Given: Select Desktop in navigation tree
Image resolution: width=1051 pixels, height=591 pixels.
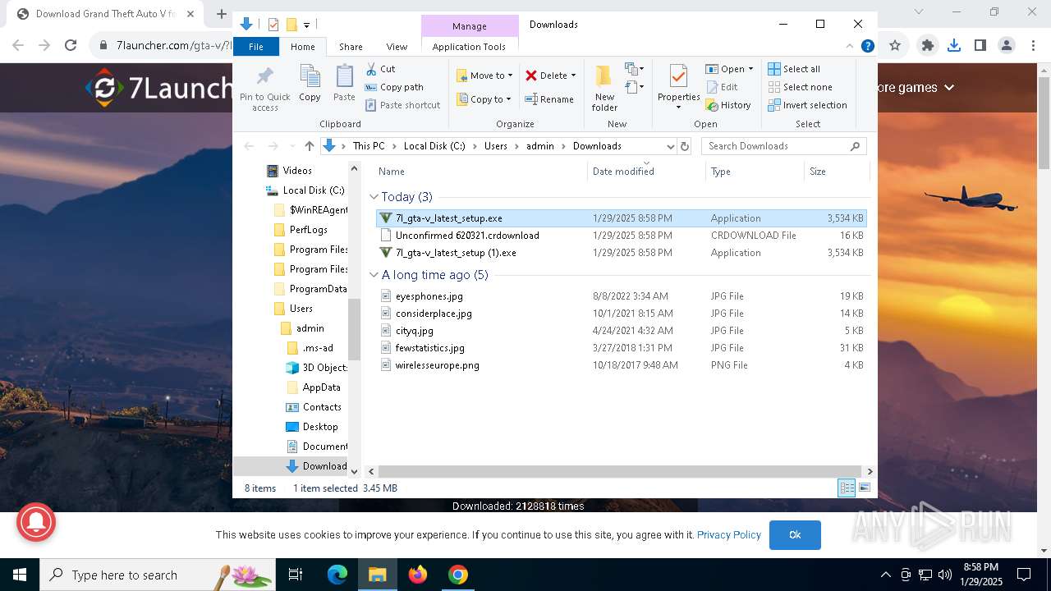Looking at the screenshot, I should pos(312,427).
